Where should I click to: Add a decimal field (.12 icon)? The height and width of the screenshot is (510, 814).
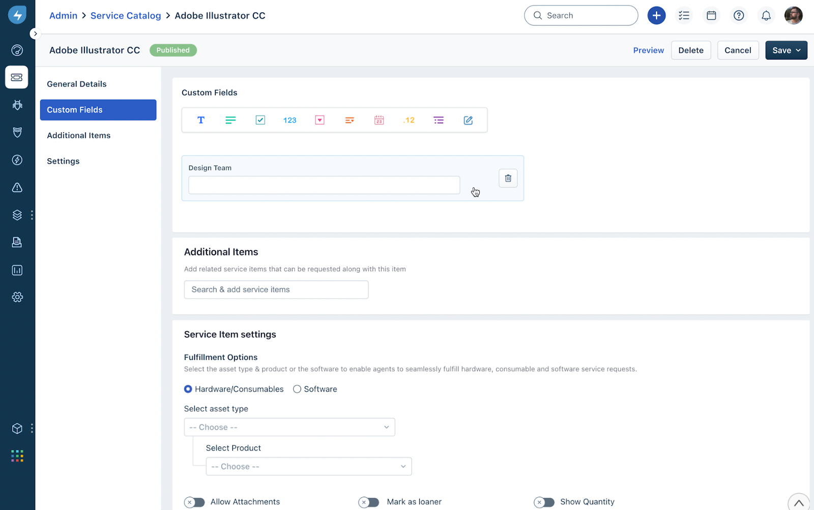409,120
